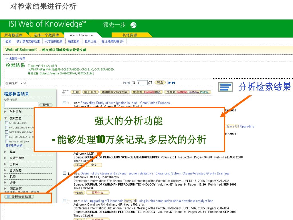The width and height of the screenshot is (293, 220).
Task: Open the 所有数据库 tab
Action: [x=13, y=35]
